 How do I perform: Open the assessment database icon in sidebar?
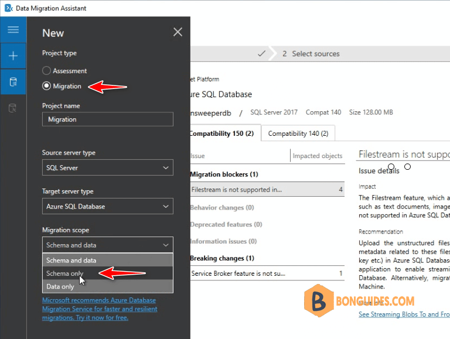pyautogui.click(x=13, y=108)
